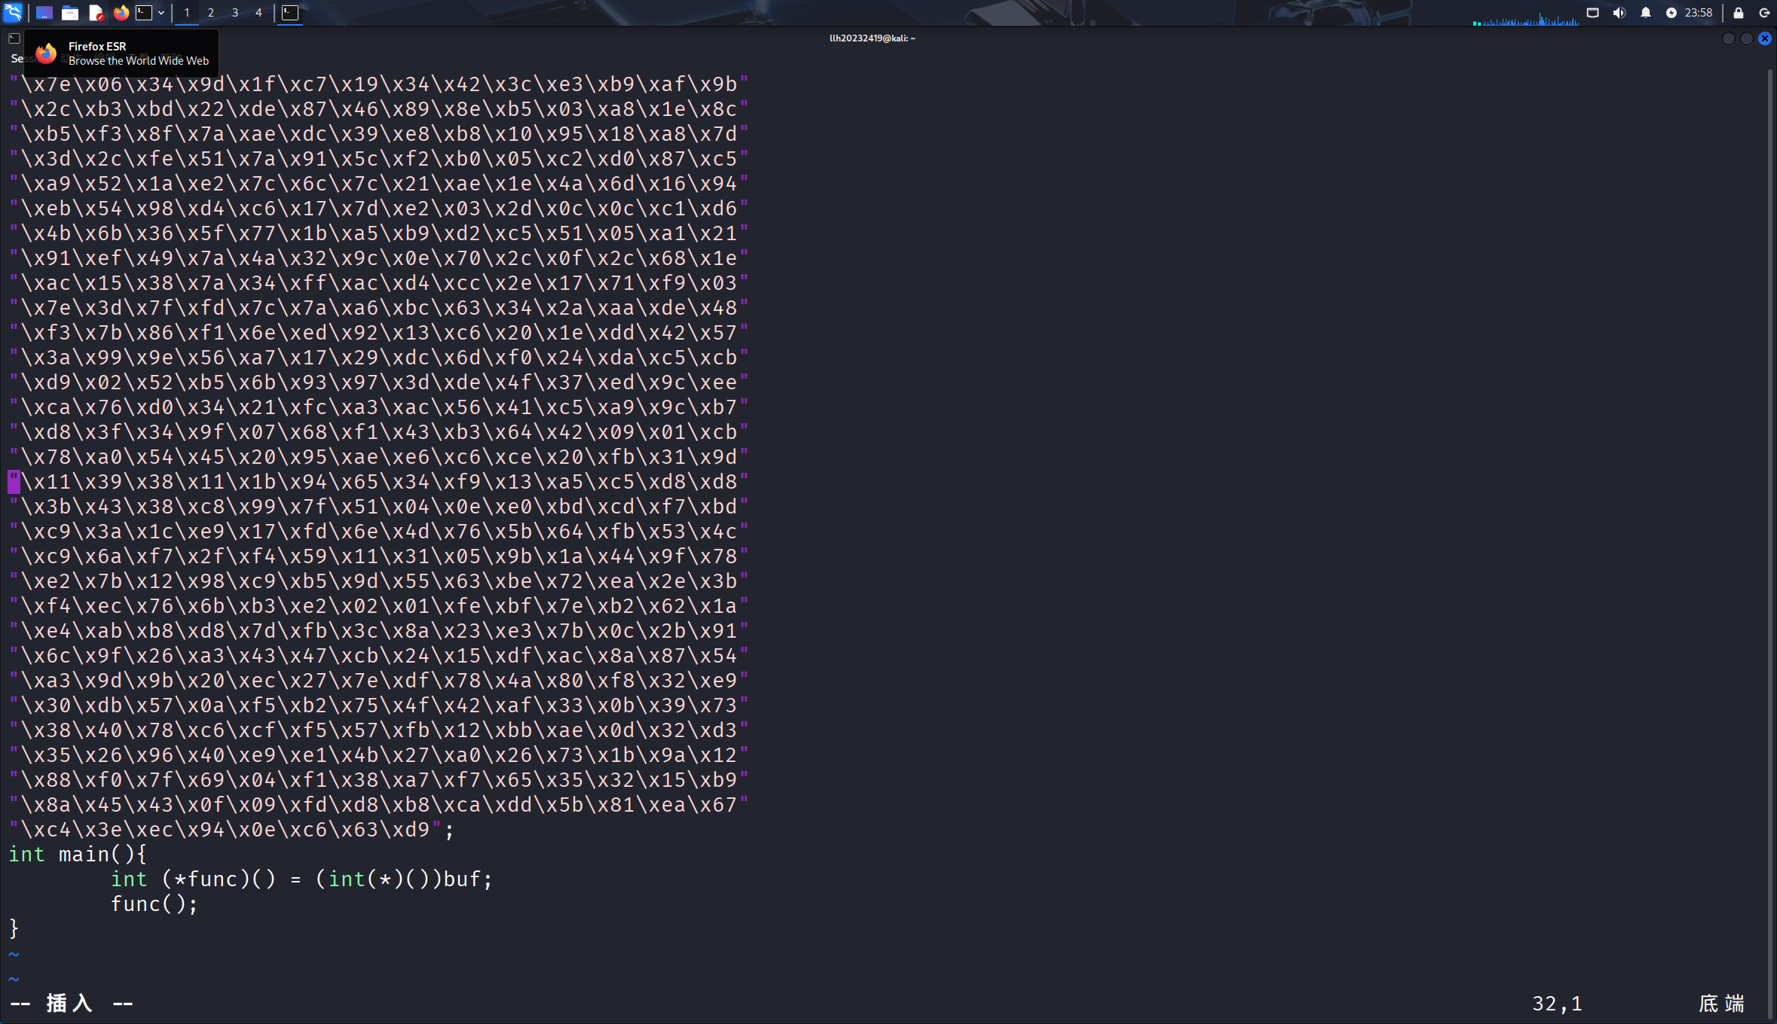The image size is (1777, 1024).
Task: Open the Kali applications menu
Action: pos(14,12)
